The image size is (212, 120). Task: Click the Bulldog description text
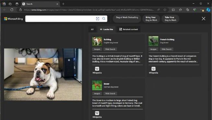(117, 59)
